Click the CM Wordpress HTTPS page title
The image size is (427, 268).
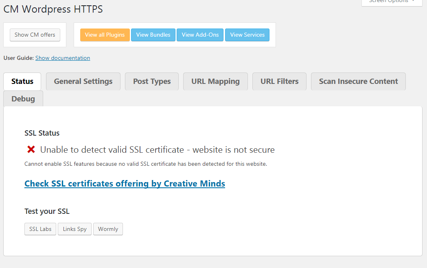click(x=53, y=9)
